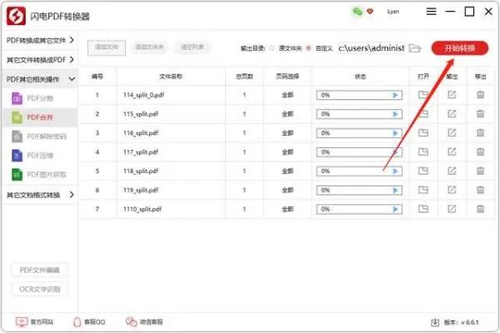Click the WeChat icon in title bar
The height and width of the screenshot is (333, 500).
click(x=357, y=12)
